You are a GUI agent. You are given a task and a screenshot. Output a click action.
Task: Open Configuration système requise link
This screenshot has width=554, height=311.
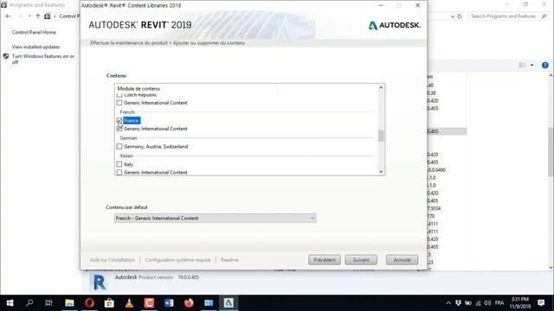click(x=177, y=260)
